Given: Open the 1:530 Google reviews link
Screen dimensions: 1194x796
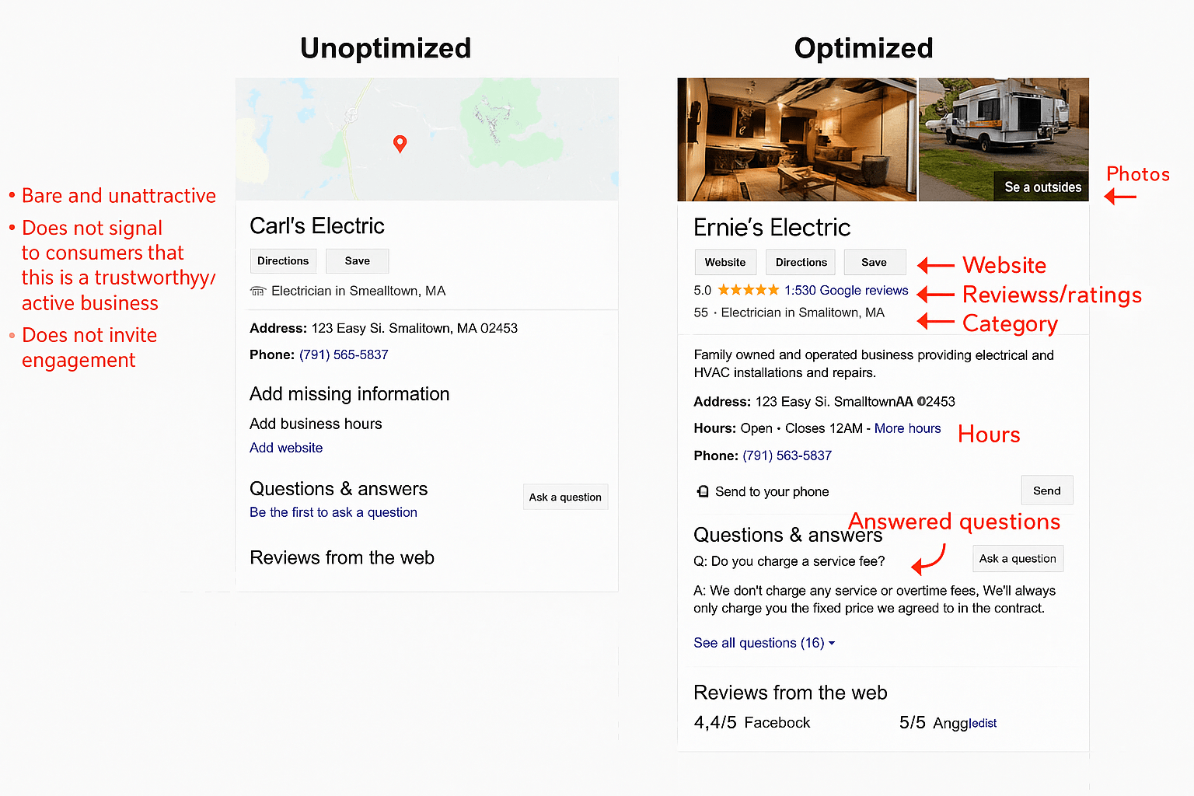Looking at the screenshot, I should click(x=846, y=289).
